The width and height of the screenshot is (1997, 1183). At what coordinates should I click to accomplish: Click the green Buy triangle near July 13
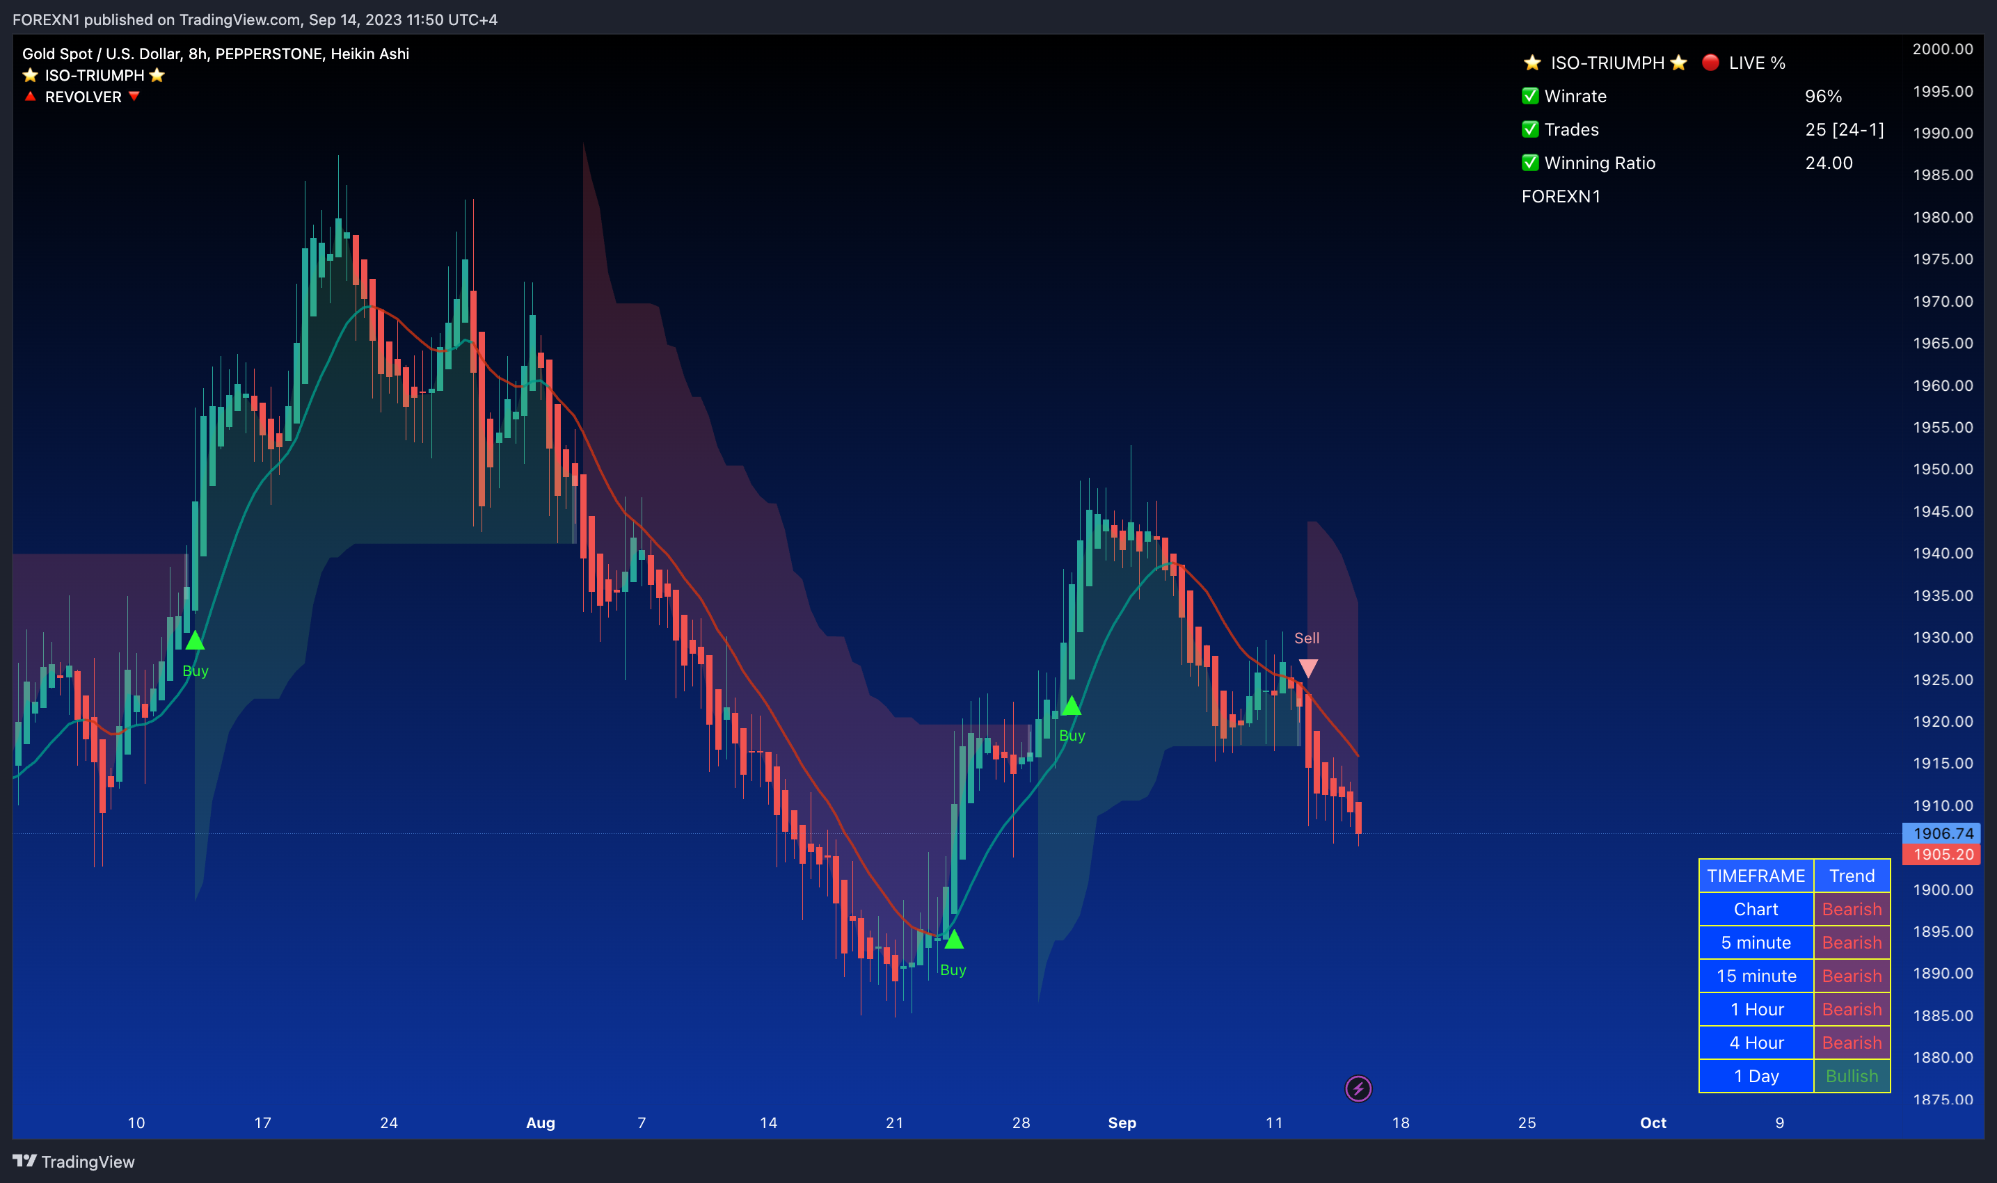195,640
